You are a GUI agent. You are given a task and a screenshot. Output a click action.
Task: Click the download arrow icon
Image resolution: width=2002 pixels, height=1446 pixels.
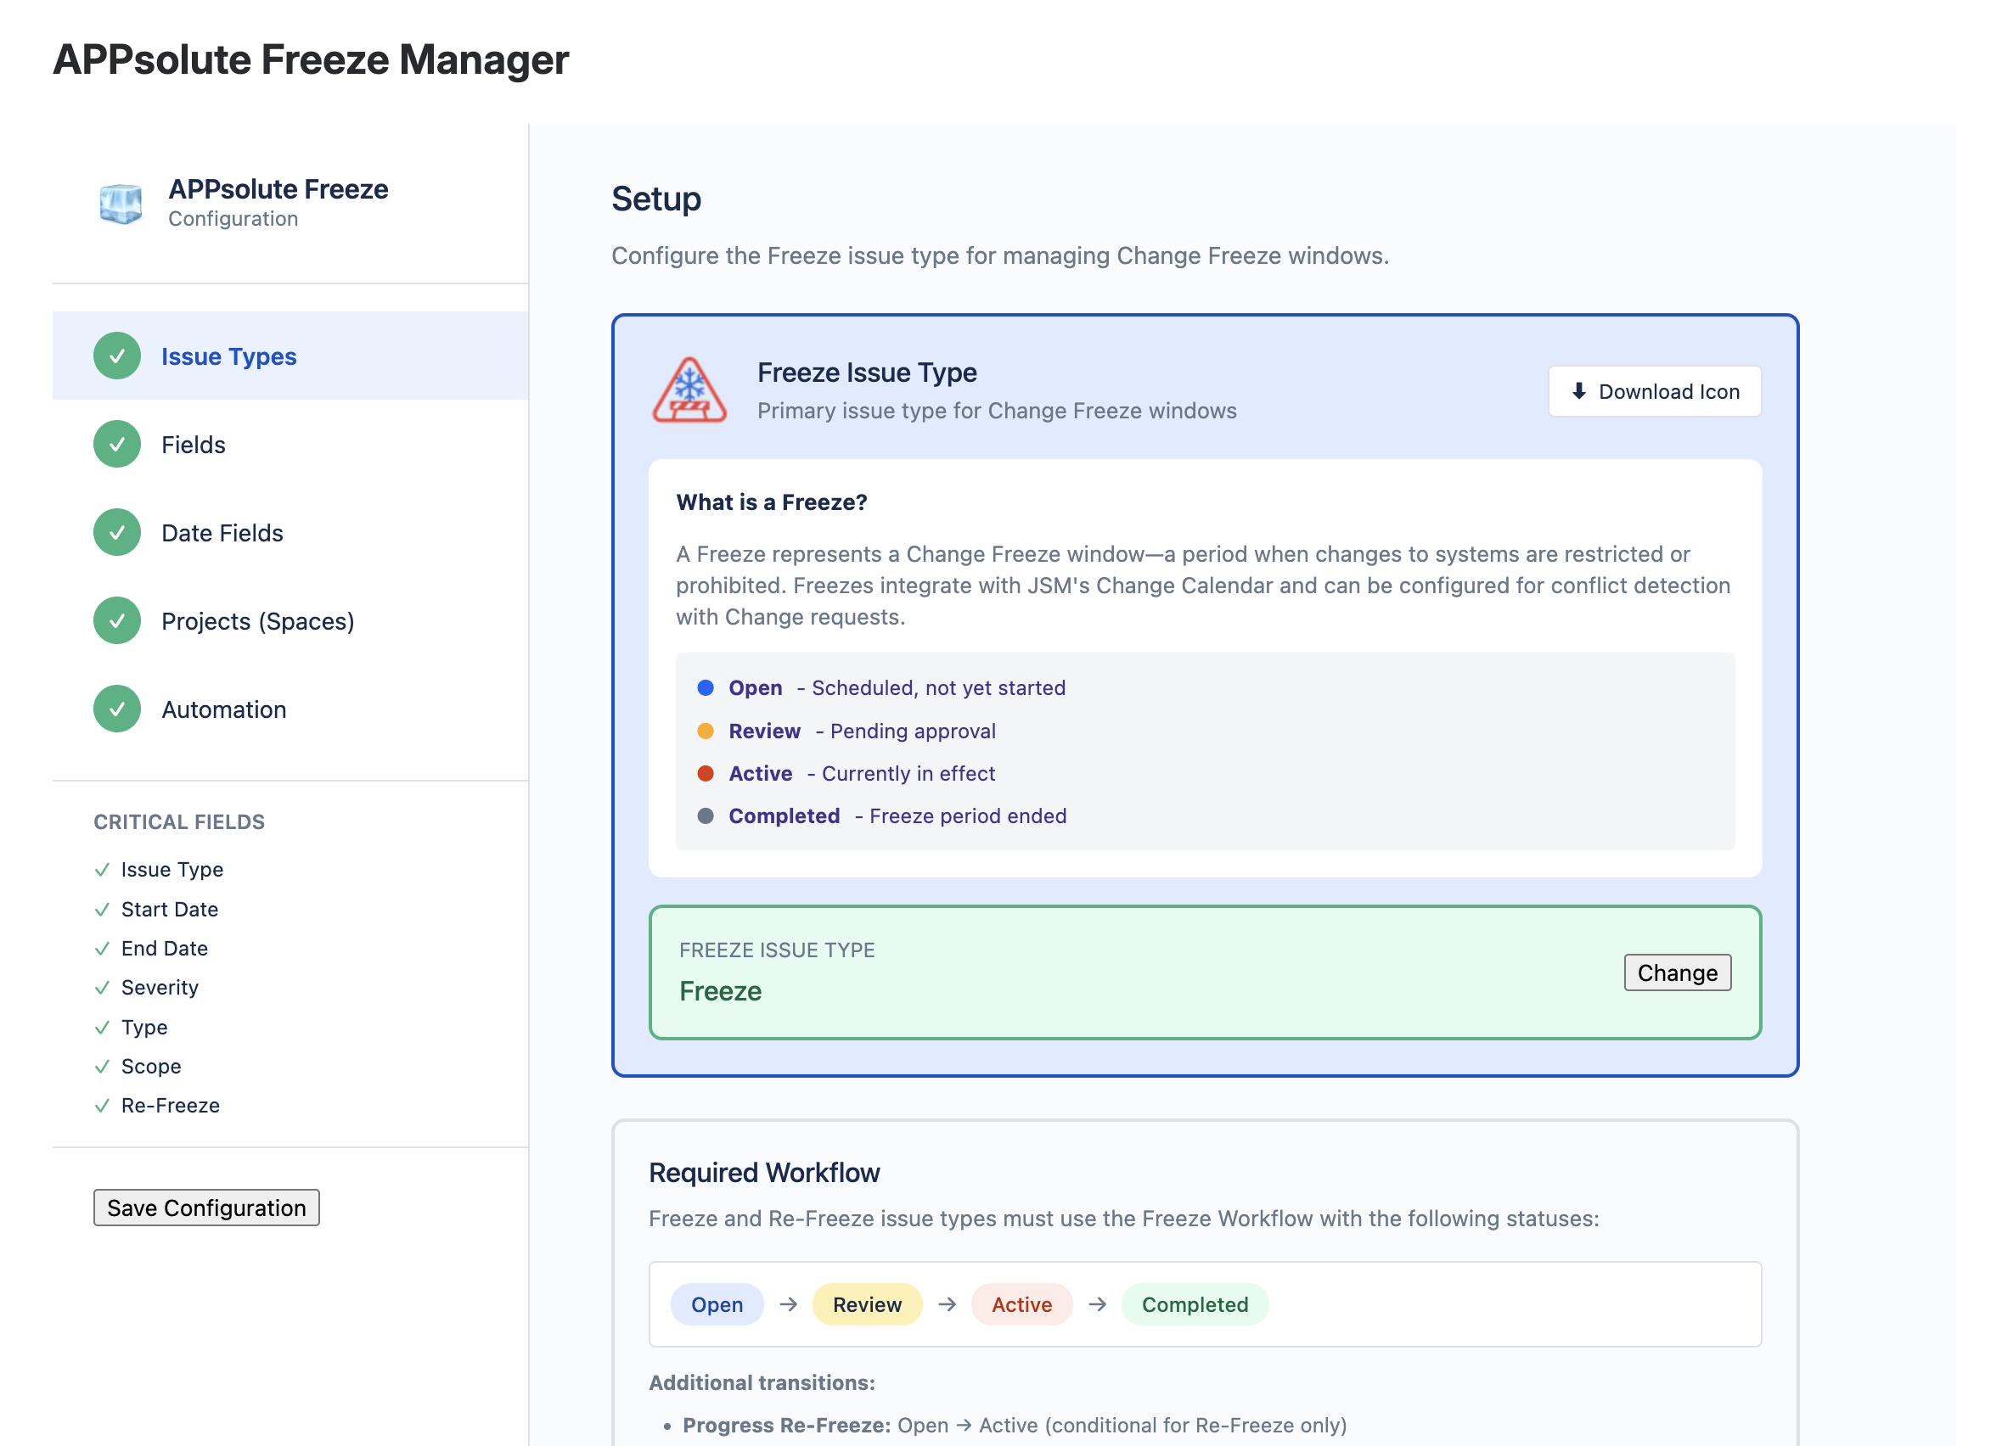click(1579, 391)
